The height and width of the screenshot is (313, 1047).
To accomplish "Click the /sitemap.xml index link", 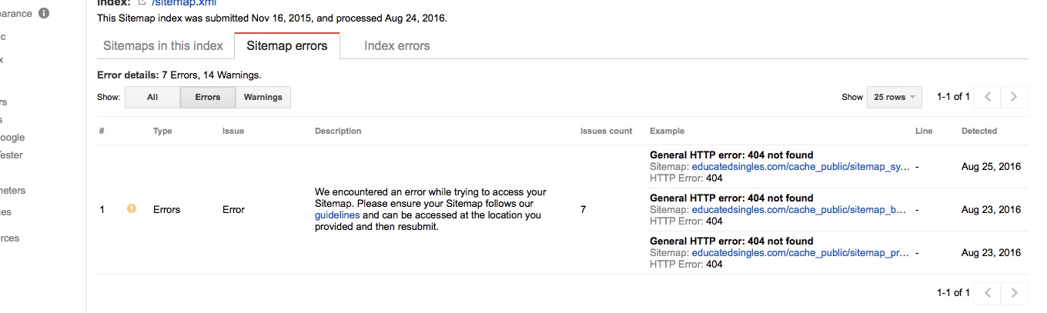I will point(179,3).
